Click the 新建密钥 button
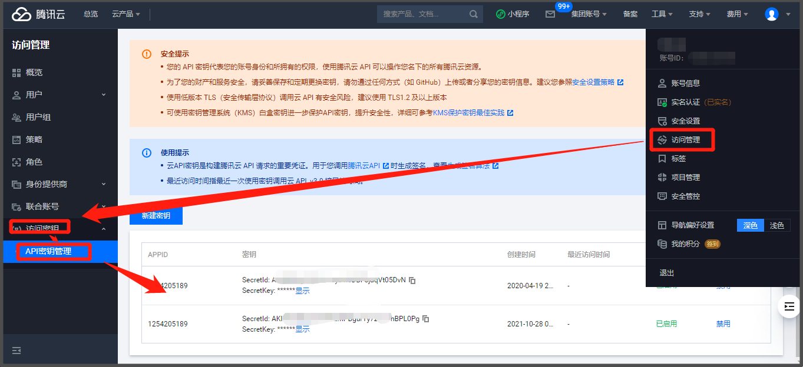The image size is (803, 367). pyautogui.click(x=156, y=216)
